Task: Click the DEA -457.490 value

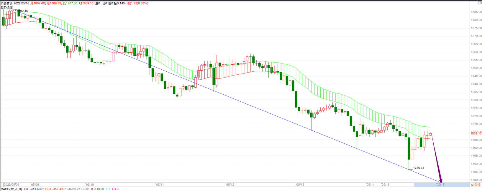Action: (x=55, y=189)
